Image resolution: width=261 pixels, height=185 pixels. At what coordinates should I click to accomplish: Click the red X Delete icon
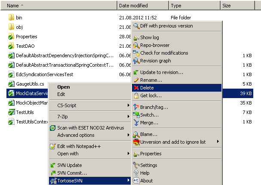pyautogui.click(x=136, y=88)
